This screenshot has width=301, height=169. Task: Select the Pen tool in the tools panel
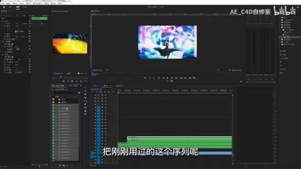85,104
